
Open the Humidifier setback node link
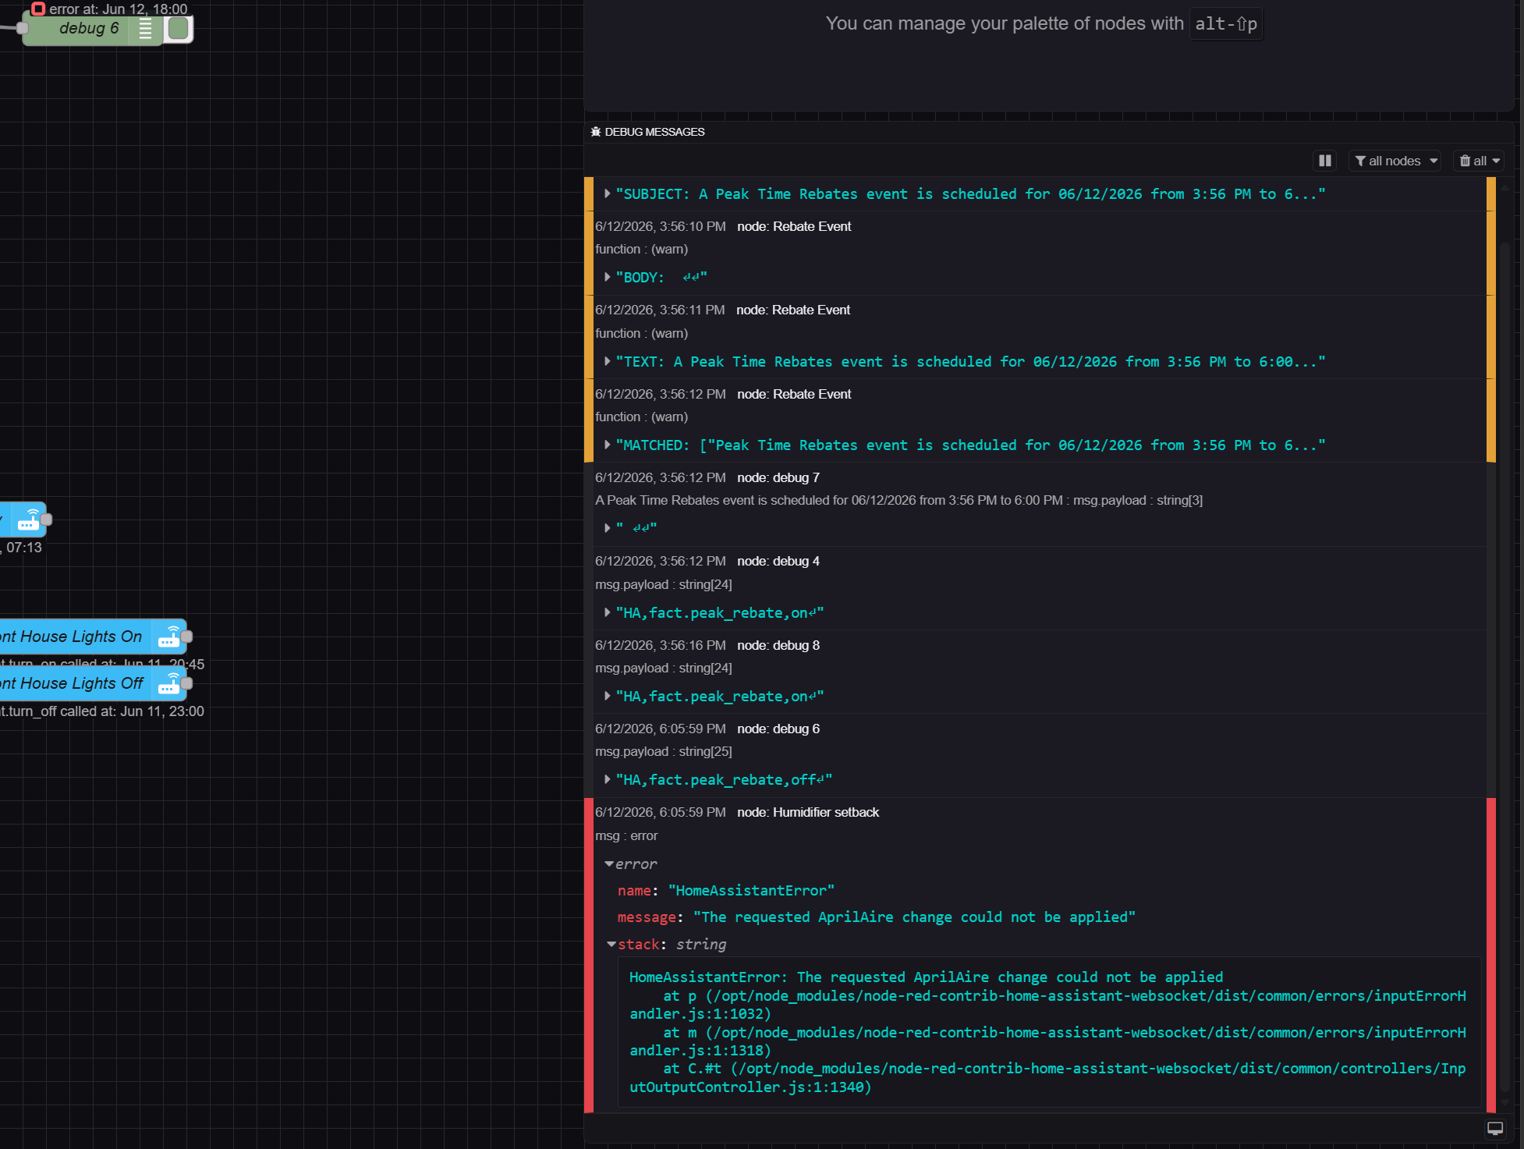(x=808, y=812)
